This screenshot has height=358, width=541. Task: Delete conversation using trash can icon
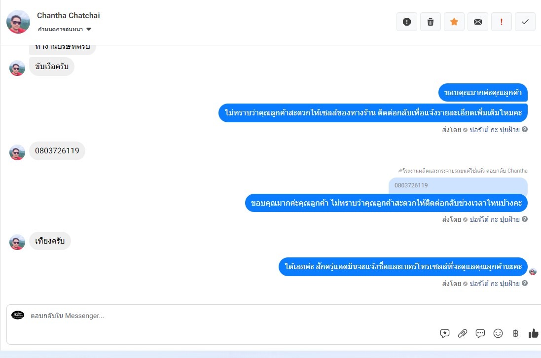click(x=430, y=22)
